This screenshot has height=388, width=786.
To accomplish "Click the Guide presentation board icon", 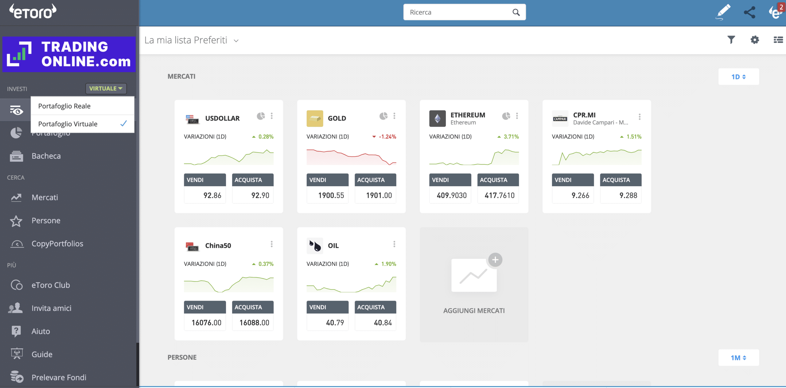I will click(x=17, y=354).
